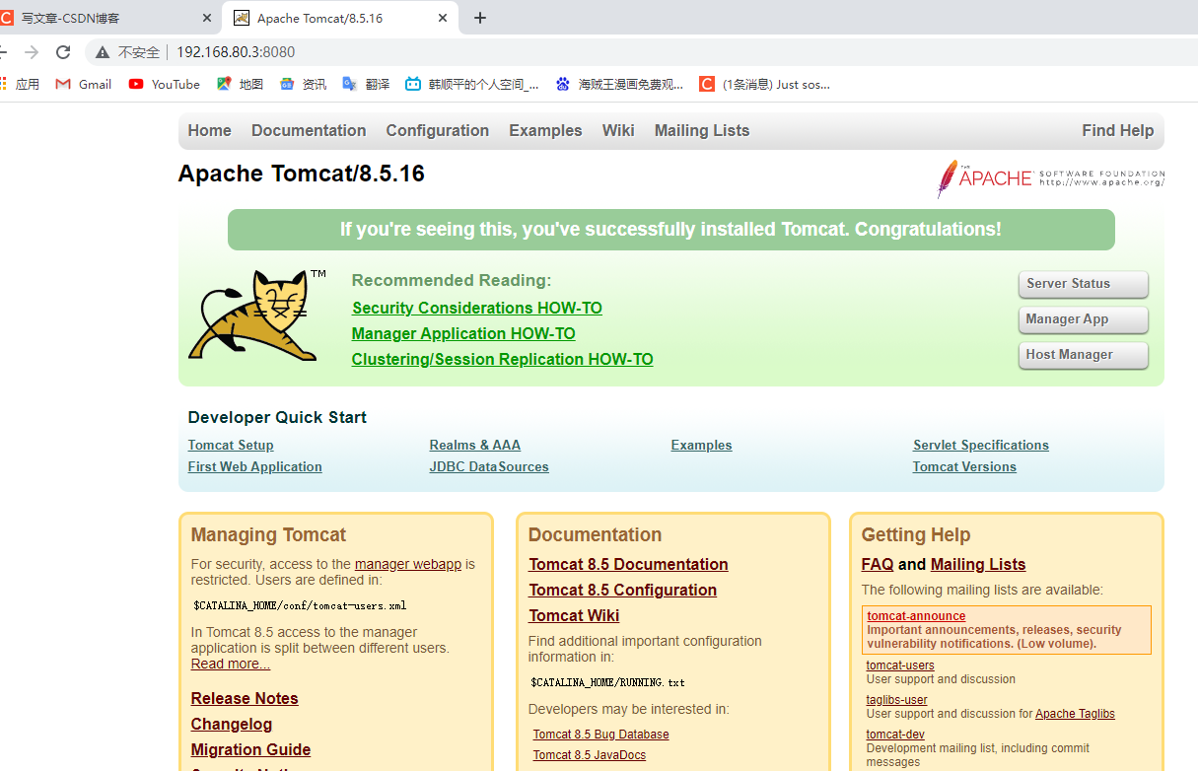
Task: Open Tomcat 8.5 JavaDocs link
Action: 590,755
